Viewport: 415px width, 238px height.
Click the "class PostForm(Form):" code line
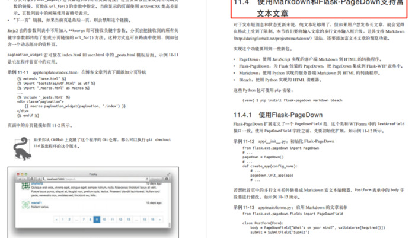click(x=263, y=223)
